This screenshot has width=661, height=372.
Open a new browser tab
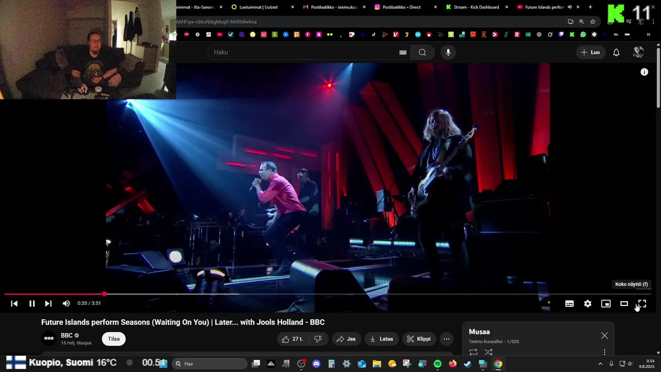[590, 7]
